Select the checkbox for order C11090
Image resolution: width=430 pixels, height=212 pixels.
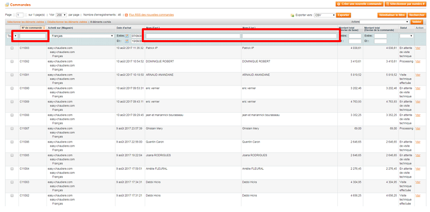coord(12,88)
